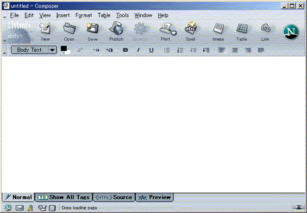Choose the white background color swatch
This screenshot has width=307, height=213.
coord(68,52)
